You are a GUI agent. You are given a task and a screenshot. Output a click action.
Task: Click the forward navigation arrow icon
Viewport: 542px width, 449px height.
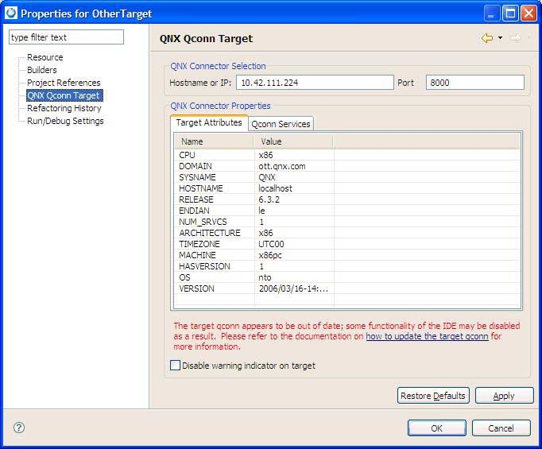(x=515, y=38)
